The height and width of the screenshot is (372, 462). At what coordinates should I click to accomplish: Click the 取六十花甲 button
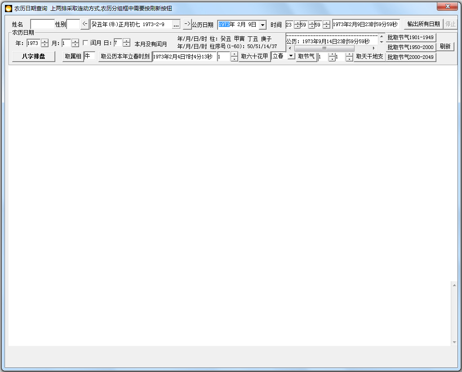pos(254,57)
